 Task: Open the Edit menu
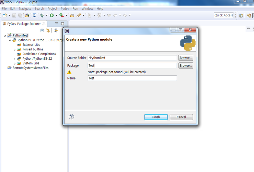click(x=13, y=9)
